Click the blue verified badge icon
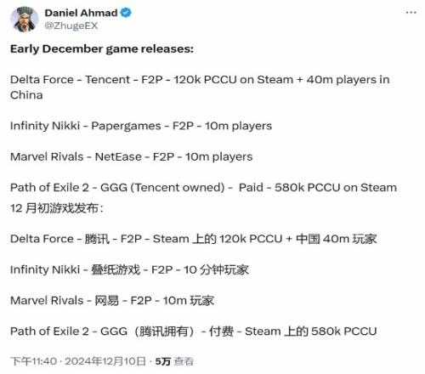 126,13
